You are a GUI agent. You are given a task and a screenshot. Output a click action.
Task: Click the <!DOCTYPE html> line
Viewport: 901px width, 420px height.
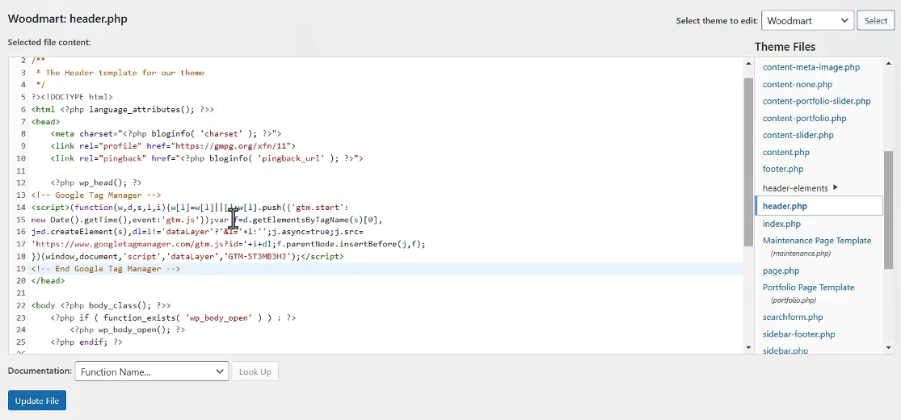tap(73, 97)
